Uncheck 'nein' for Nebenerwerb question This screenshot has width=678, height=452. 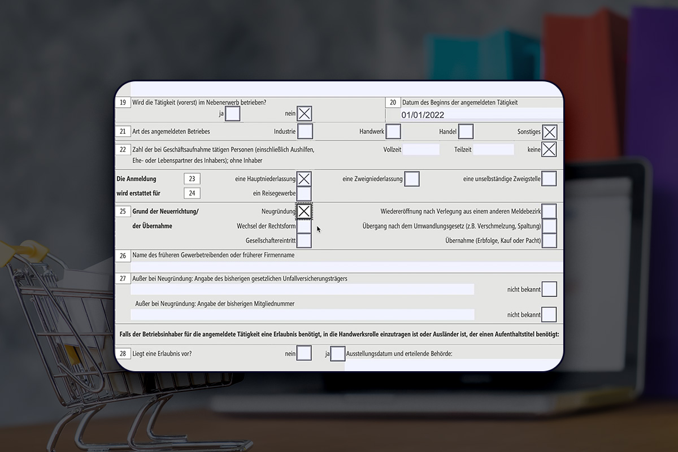point(304,114)
